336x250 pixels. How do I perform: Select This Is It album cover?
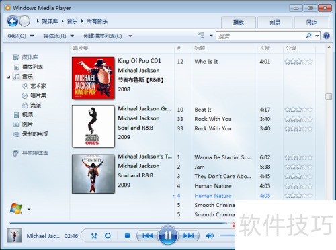pos(93,173)
